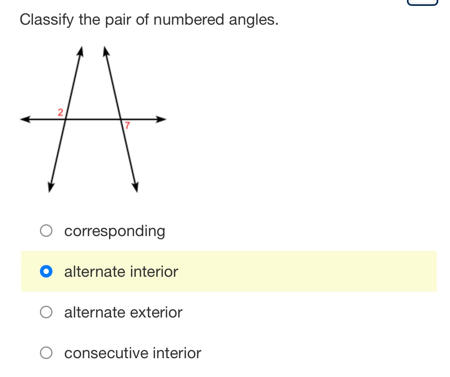Viewport: 450px width, 377px height.
Task: Pick the "consecutive interior" radio button
Action: coord(46,353)
